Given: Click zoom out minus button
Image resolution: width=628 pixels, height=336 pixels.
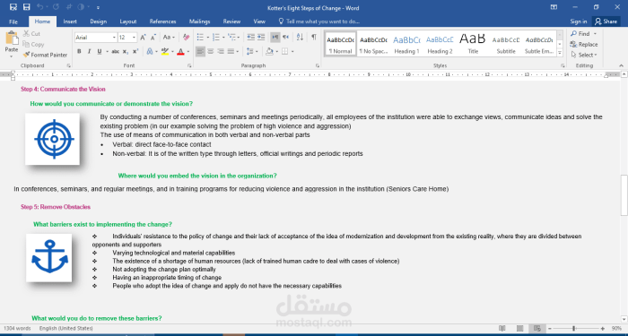Looking at the screenshot, I should pos(549,329).
